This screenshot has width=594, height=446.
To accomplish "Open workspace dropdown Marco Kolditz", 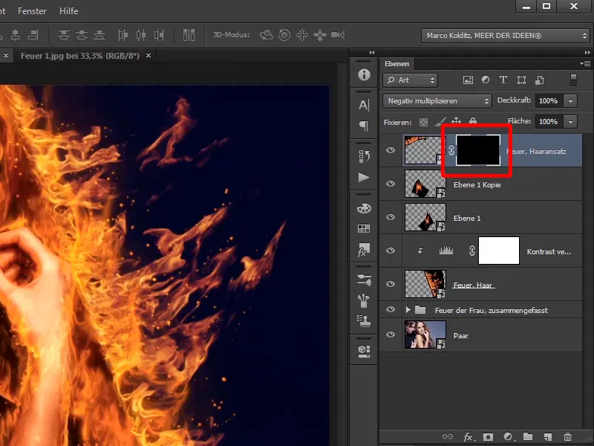I will pyautogui.click(x=506, y=36).
